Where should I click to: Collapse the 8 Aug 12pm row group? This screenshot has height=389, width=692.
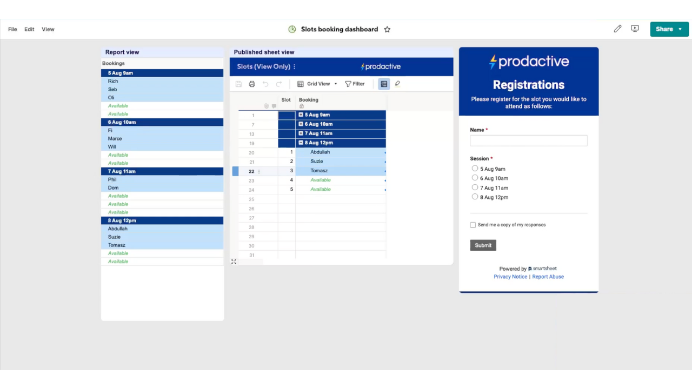(301, 143)
